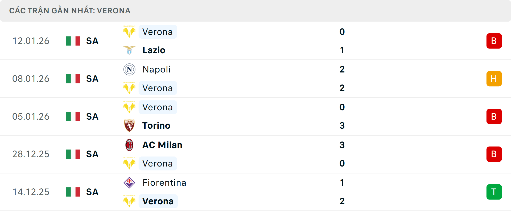Viewport: 511px width, 211px height.
Task: Click the AC Milan club crest icon
Action: [x=129, y=145]
